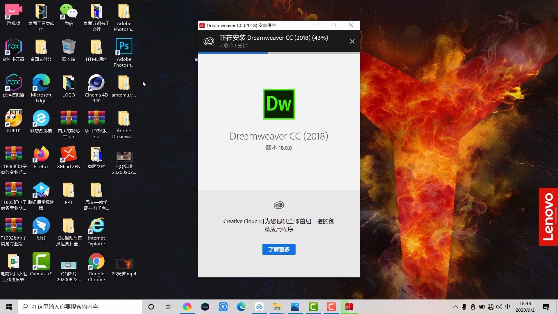Show hidden tray icons chevron
The image size is (558, 314).
(x=455, y=307)
